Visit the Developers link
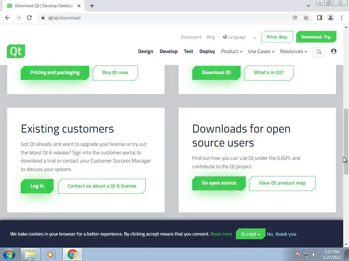Image resolution: width=349 pixels, height=261 pixels. (x=191, y=37)
